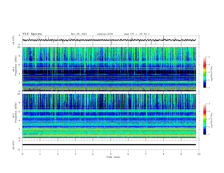Click the ch.2 frequency tick label "6"

(20, 112)
